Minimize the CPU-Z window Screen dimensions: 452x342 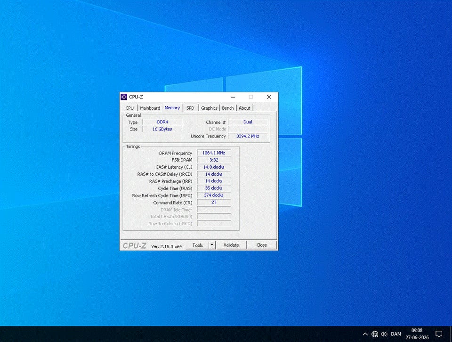[233, 97]
